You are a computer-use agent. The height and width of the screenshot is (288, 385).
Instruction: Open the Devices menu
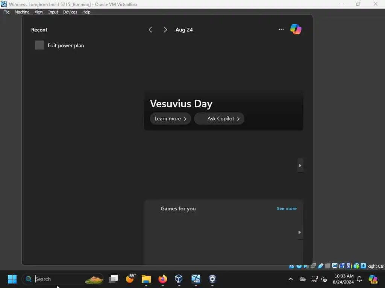(70, 12)
